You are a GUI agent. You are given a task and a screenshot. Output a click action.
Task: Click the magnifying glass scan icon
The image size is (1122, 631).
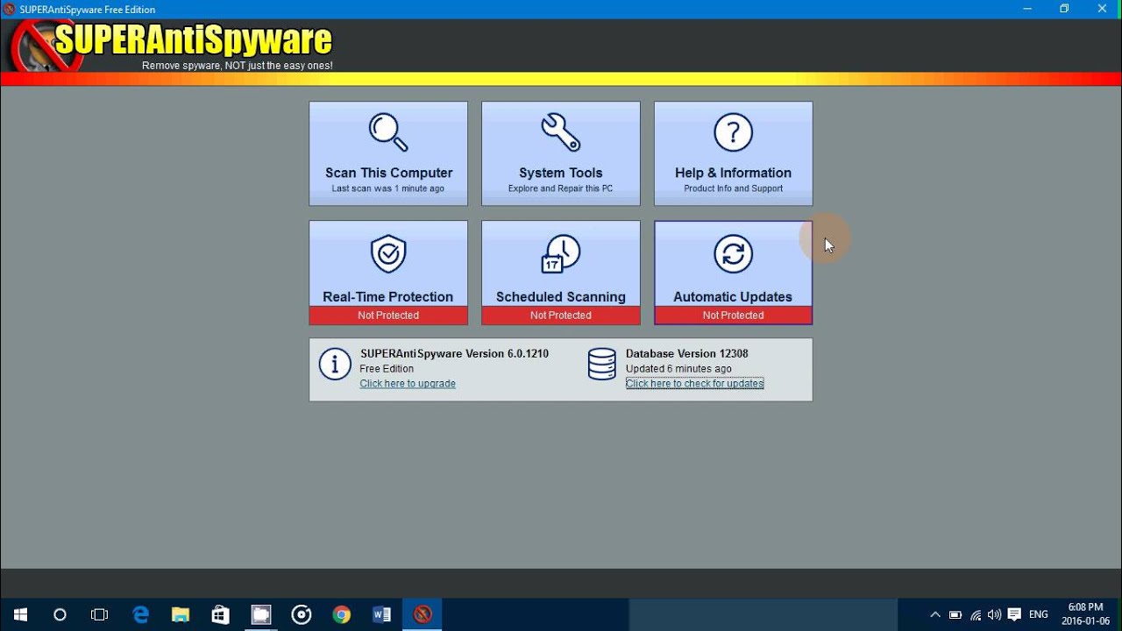pos(388,132)
